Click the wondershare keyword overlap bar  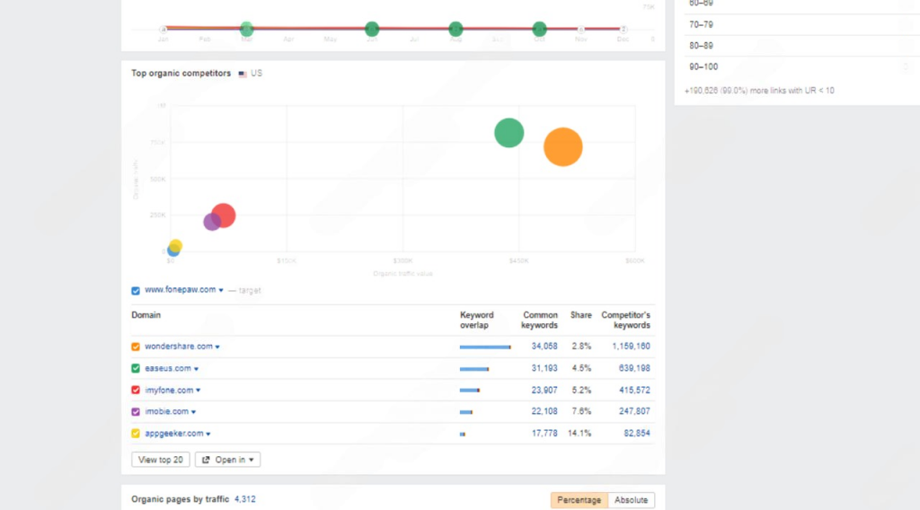485,347
